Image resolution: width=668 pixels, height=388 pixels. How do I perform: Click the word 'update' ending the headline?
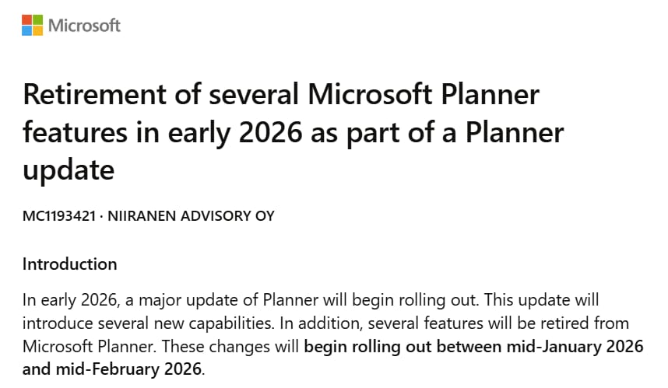coord(69,171)
